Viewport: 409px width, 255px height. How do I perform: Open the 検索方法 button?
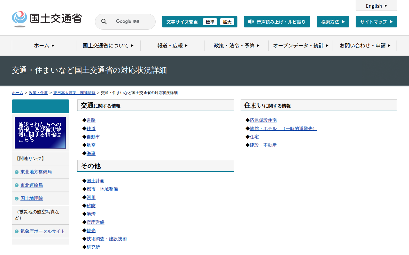coord(333,22)
